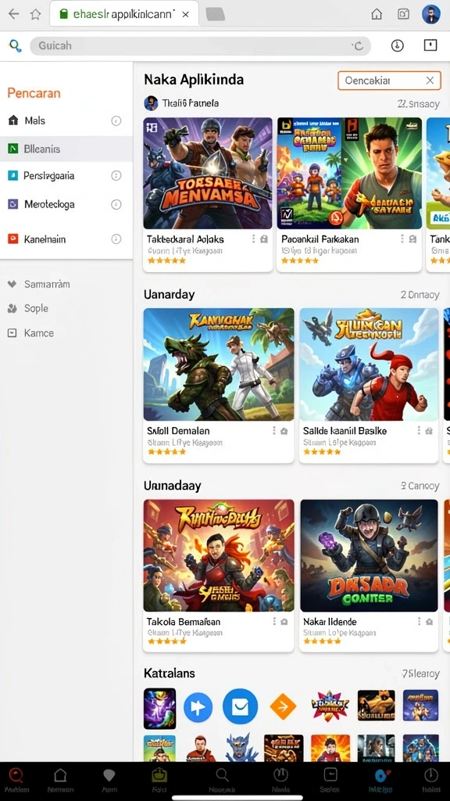Open the purple game icon in Katralans

159,709
